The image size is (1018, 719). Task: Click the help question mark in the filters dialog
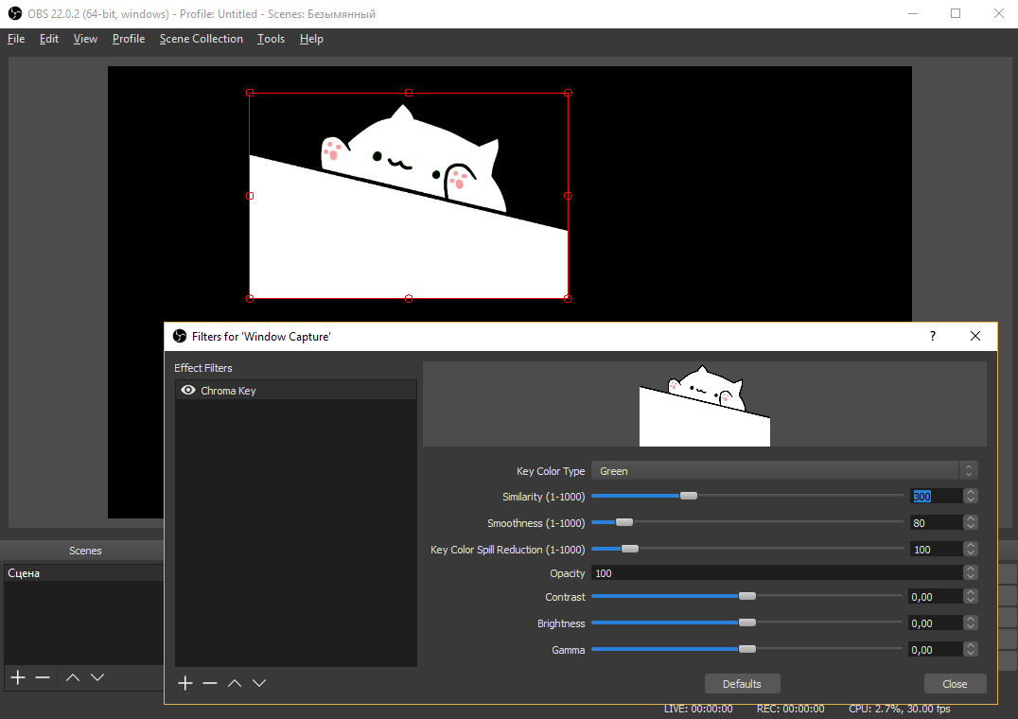[932, 336]
